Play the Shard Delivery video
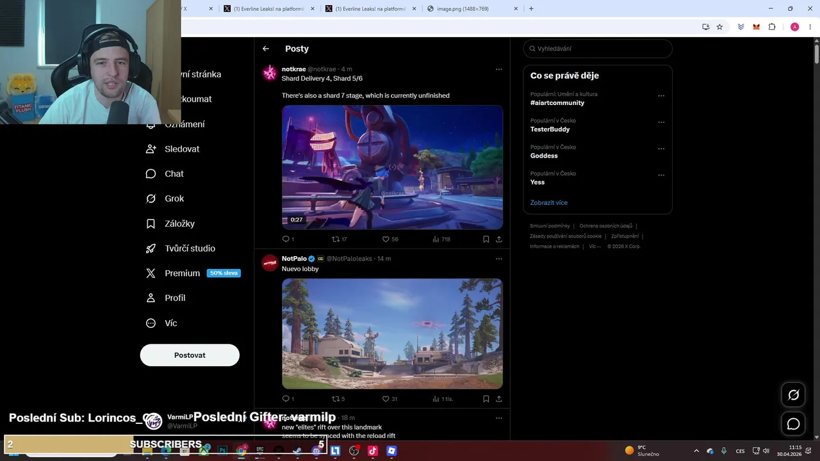The width and height of the screenshot is (820, 461). pos(392,167)
